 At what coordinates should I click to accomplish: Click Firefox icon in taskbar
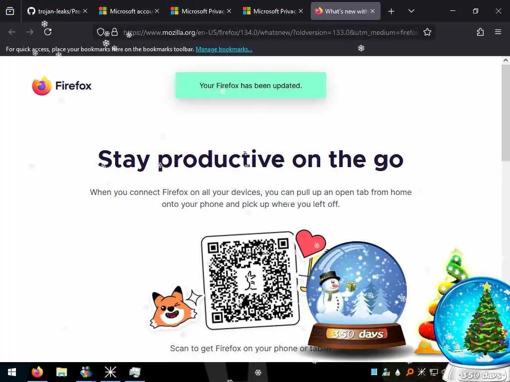pyautogui.click(x=37, y=372)
